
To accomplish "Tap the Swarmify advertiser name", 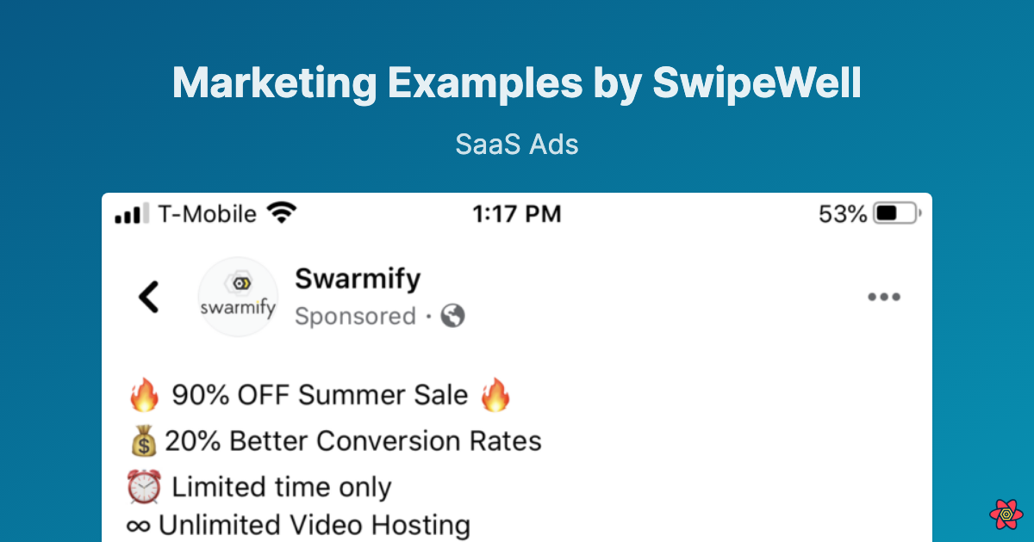I will click(x=358, y=278).
